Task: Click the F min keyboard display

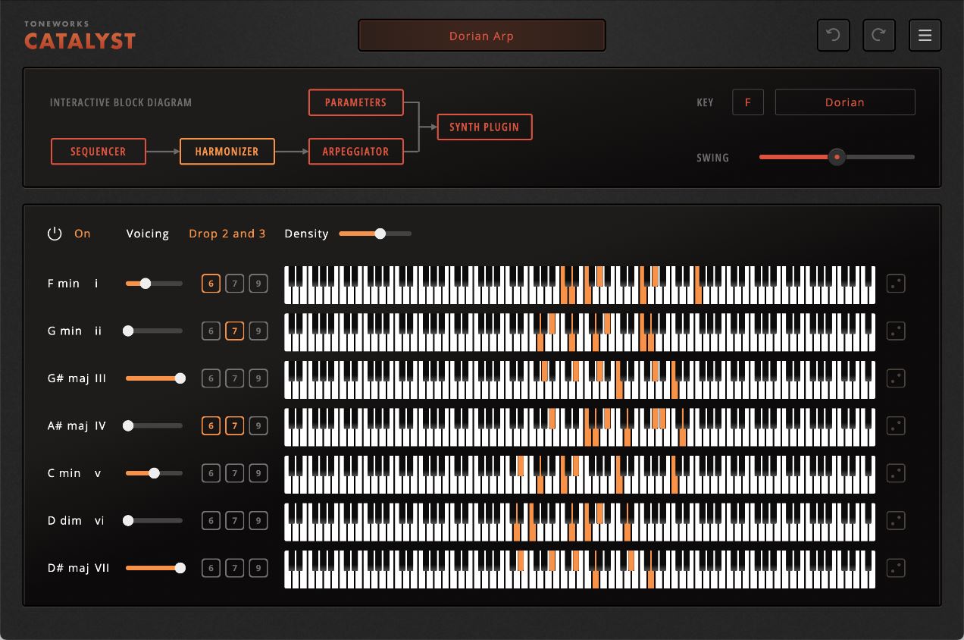Action: (580, 285)
